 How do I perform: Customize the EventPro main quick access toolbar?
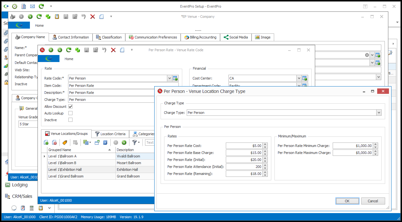click(51, 6)
